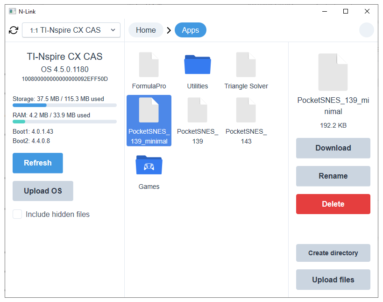383x302 pixels.
Task: Click the Create directory button
Action: (x=333, y=253)
